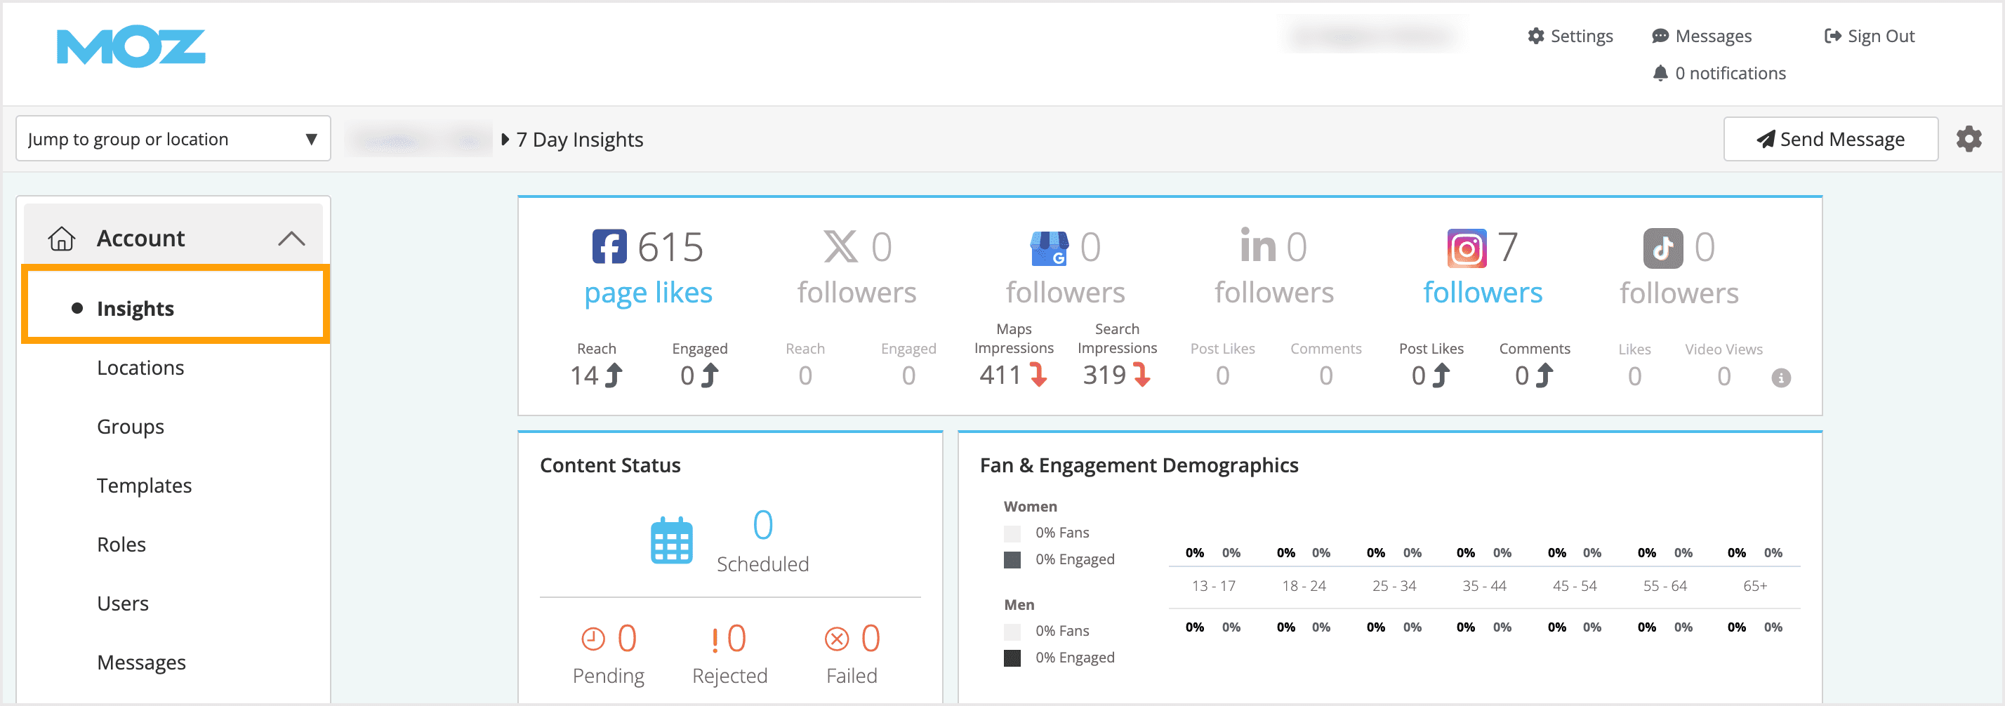
Task: Select the X (Twitter) followers icon
Action: [x=840, y=246]
